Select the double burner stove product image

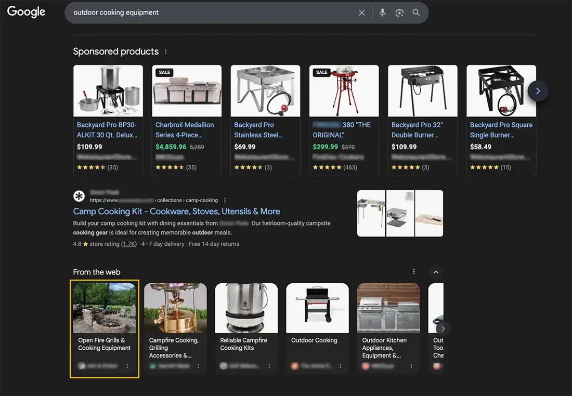pos(422,91)
